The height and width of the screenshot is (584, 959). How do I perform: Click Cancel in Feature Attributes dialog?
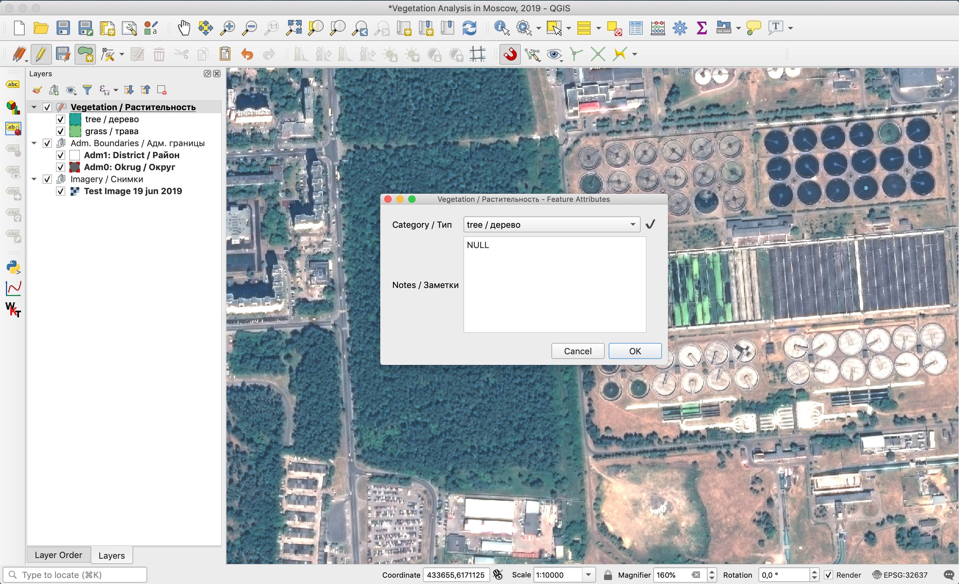(578, 351)
